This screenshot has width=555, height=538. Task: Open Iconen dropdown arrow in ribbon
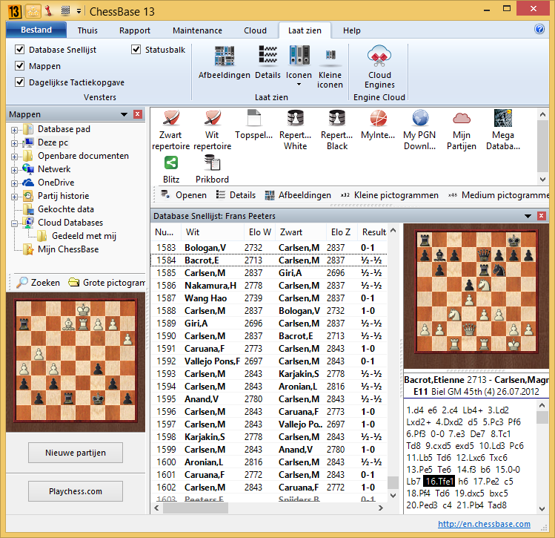[299, 85]
